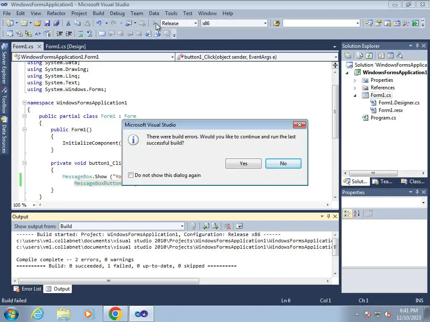Open the editor zoom 100 % dropdown
Image resolution: width=430 pixels, height=322 pixels.
34,205
